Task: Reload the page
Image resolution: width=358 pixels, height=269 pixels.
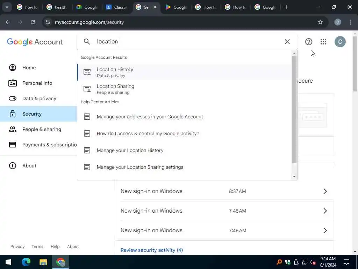Action: point(33,22)
